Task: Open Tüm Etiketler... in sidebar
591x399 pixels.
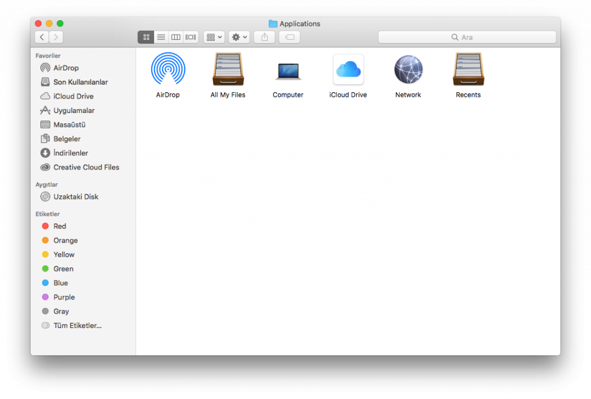Action: point(77,325)
